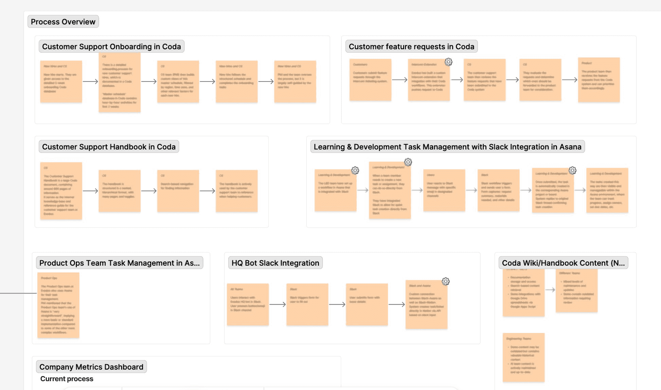Select fourth sticky in Learning & Development section
Image resolution: width=661 pixels, height=390 pixels.
coord(499,190)
